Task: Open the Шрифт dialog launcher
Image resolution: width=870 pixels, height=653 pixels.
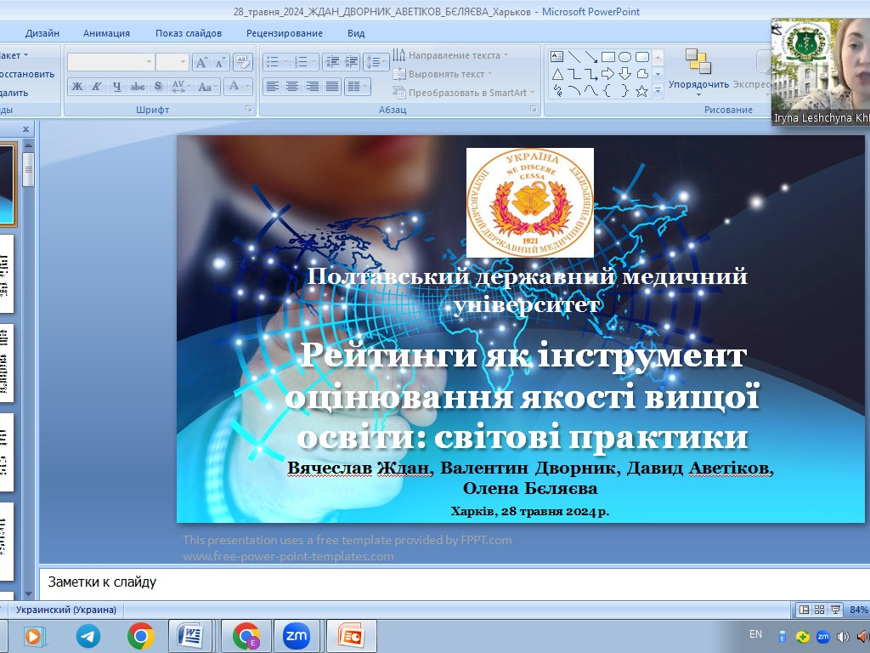Action: (249, 110)
